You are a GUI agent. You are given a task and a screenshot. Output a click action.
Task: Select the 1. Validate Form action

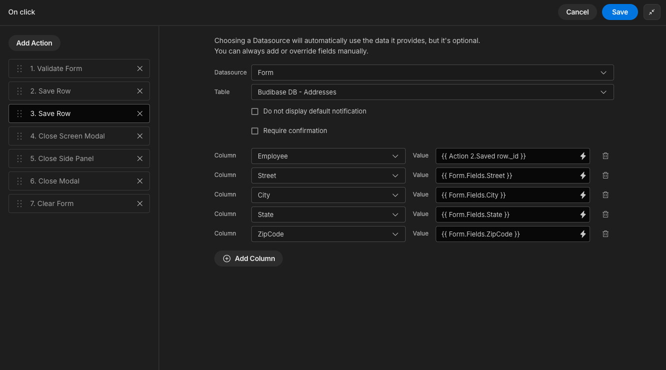[79, 68]
